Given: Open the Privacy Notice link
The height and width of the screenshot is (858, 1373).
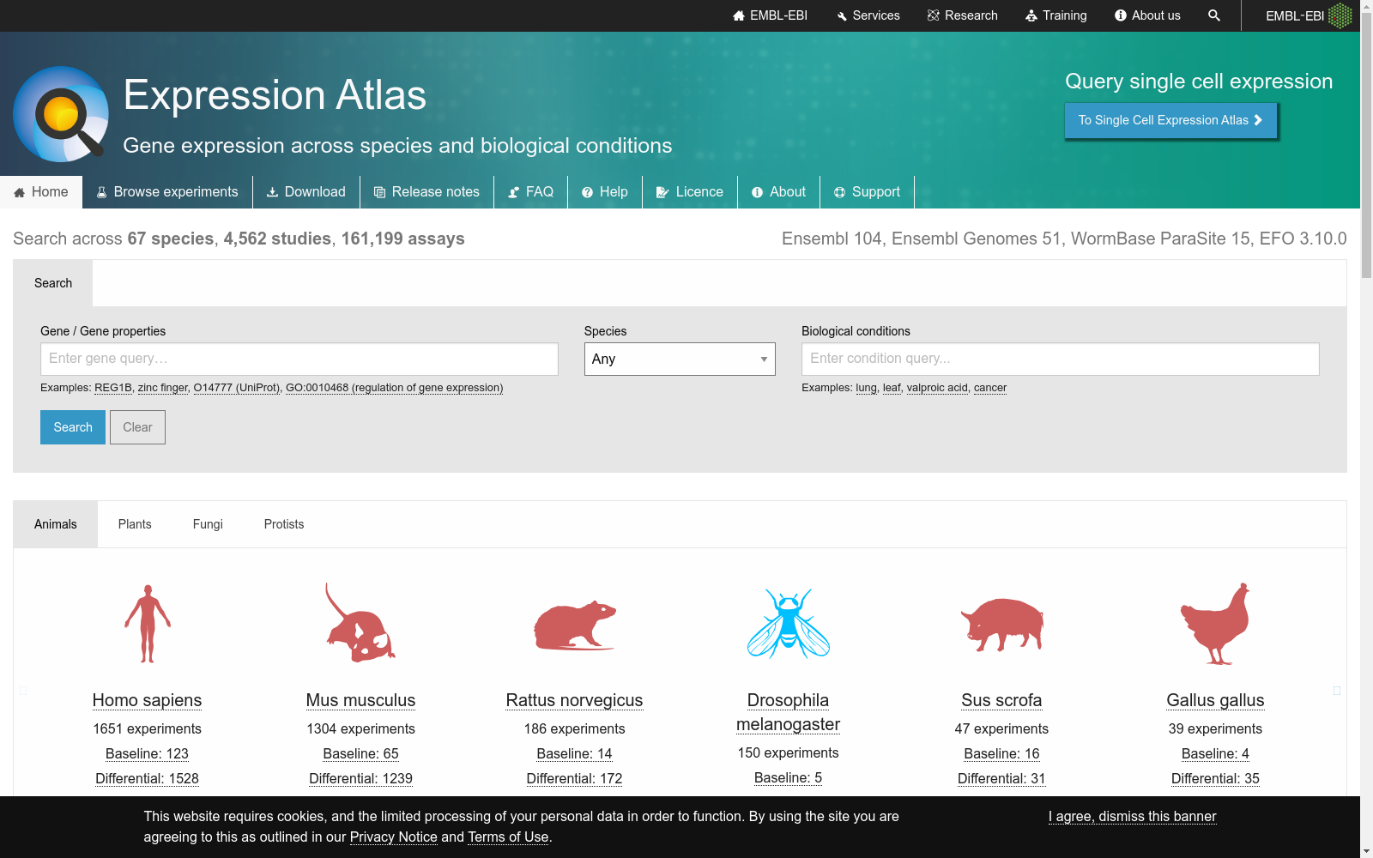Looking at the screenshot, I should (393, 837).
